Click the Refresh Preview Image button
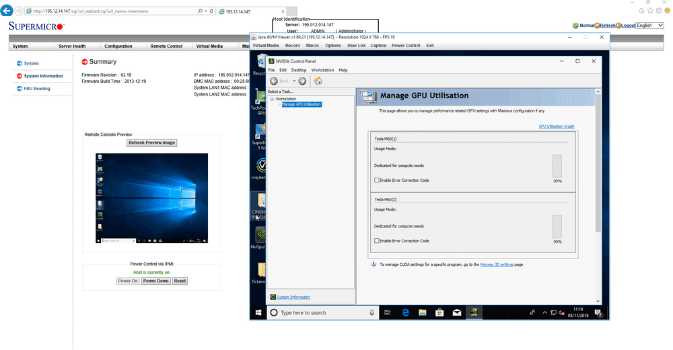The height and width of the screenshot is (350, 673). point(152,143)
